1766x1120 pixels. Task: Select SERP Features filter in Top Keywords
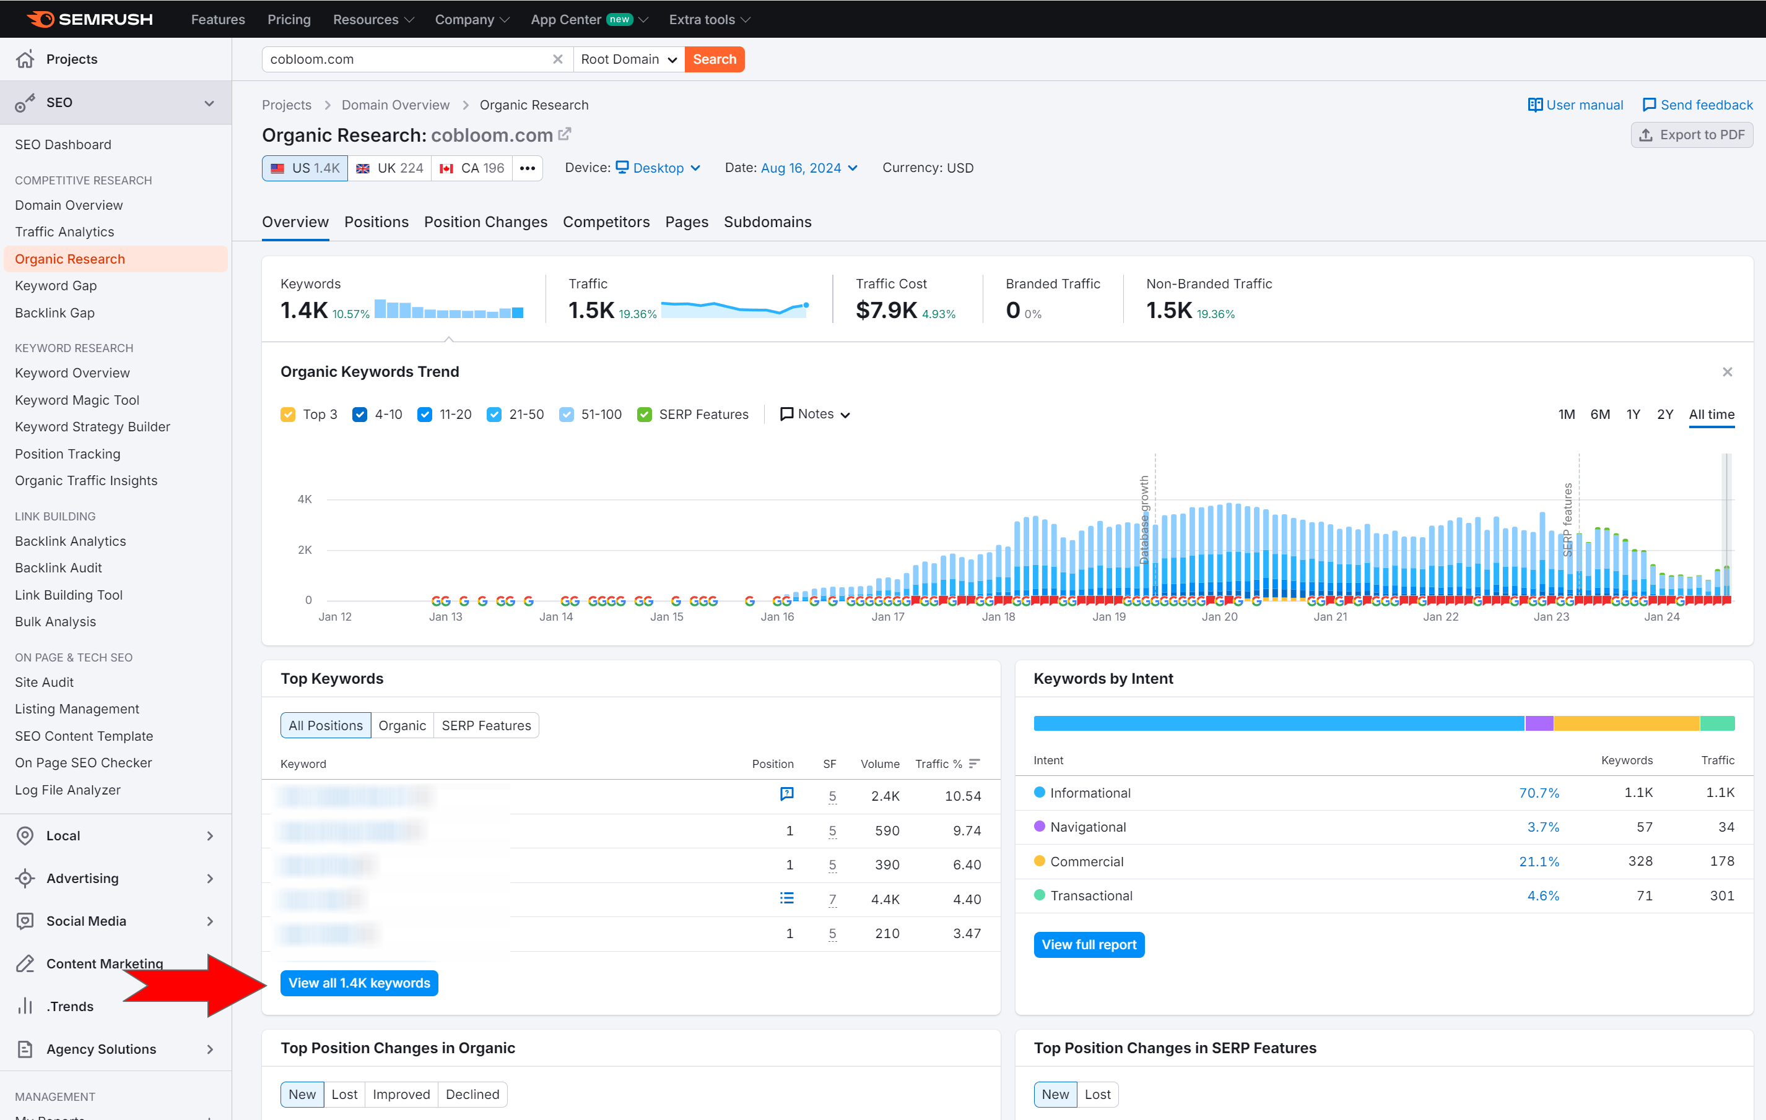(486, 726)
